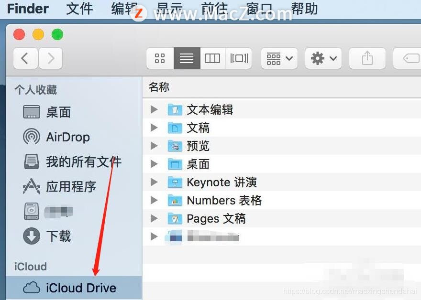The width and height of the screenshot is (421, 300).
Task: Expand the Pages 文稿 folder
Action: 154,218
